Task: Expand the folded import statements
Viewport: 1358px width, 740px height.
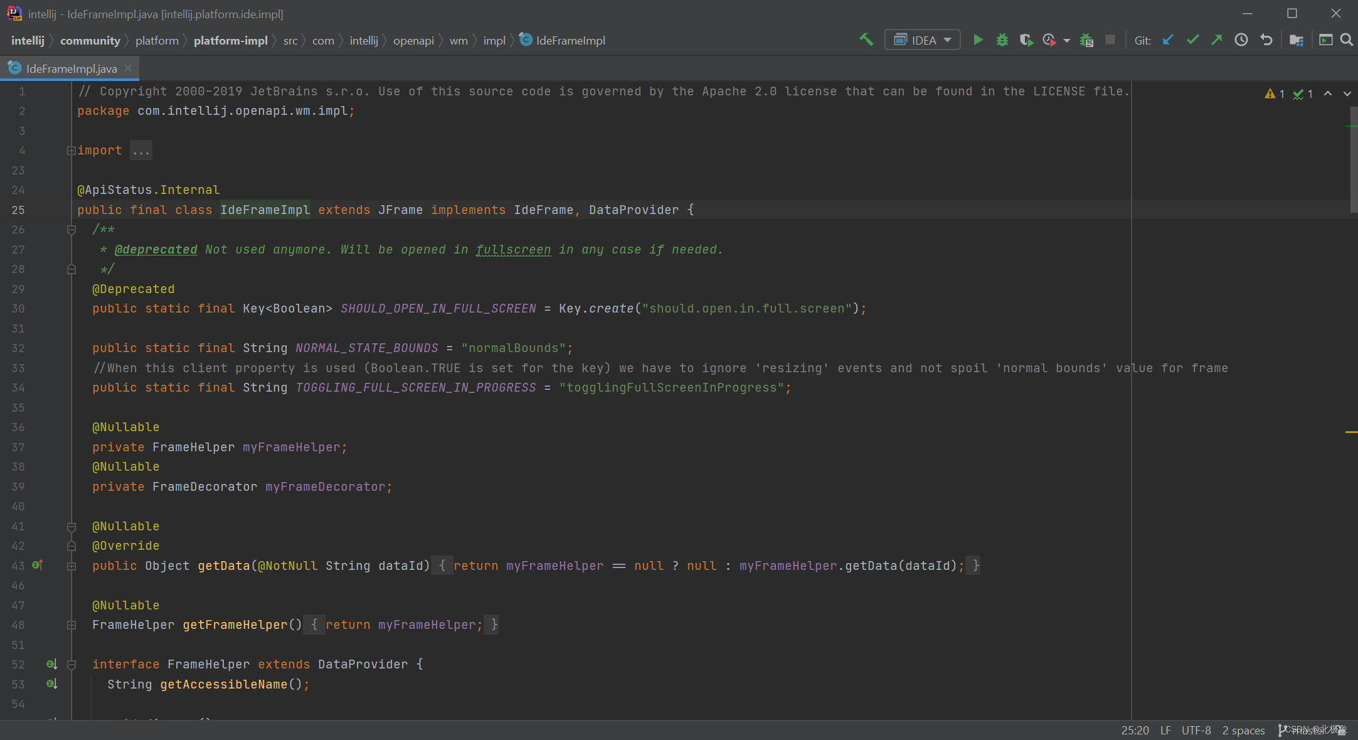Action: tap(71, 150)
